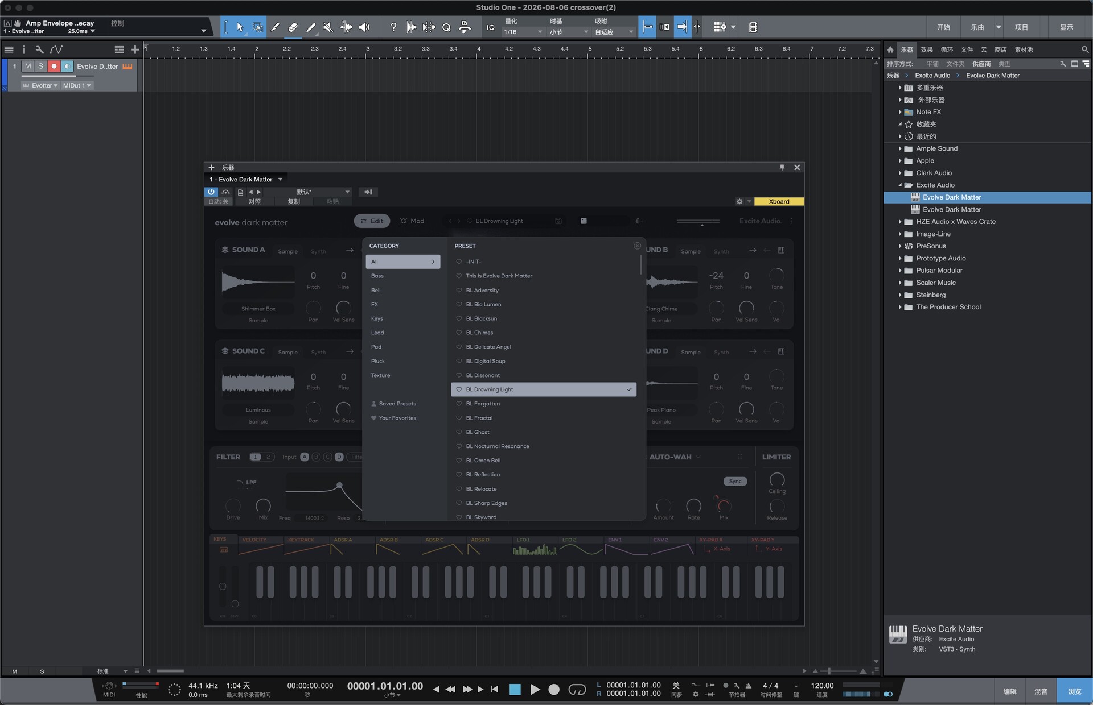Click the question mark help icon

pos(393,27)
